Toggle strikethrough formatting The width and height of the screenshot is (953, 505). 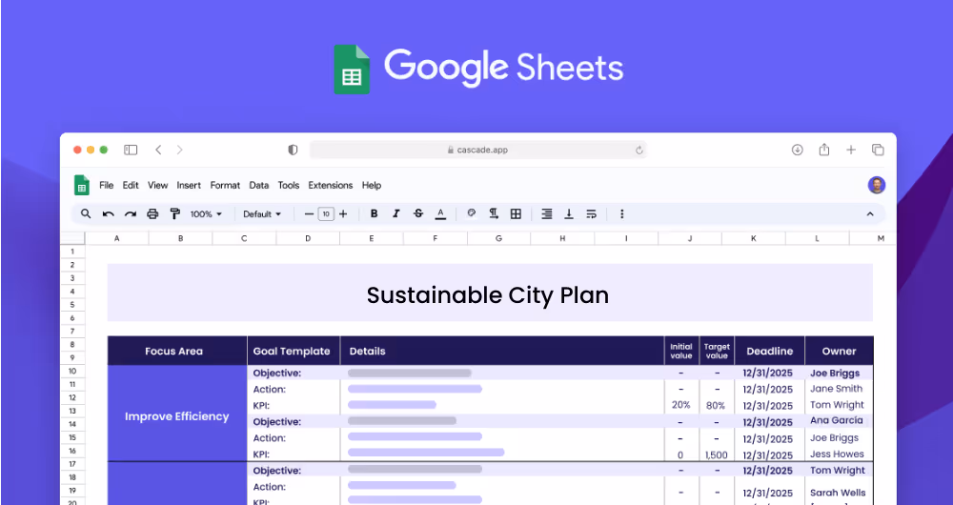(418, 214)
